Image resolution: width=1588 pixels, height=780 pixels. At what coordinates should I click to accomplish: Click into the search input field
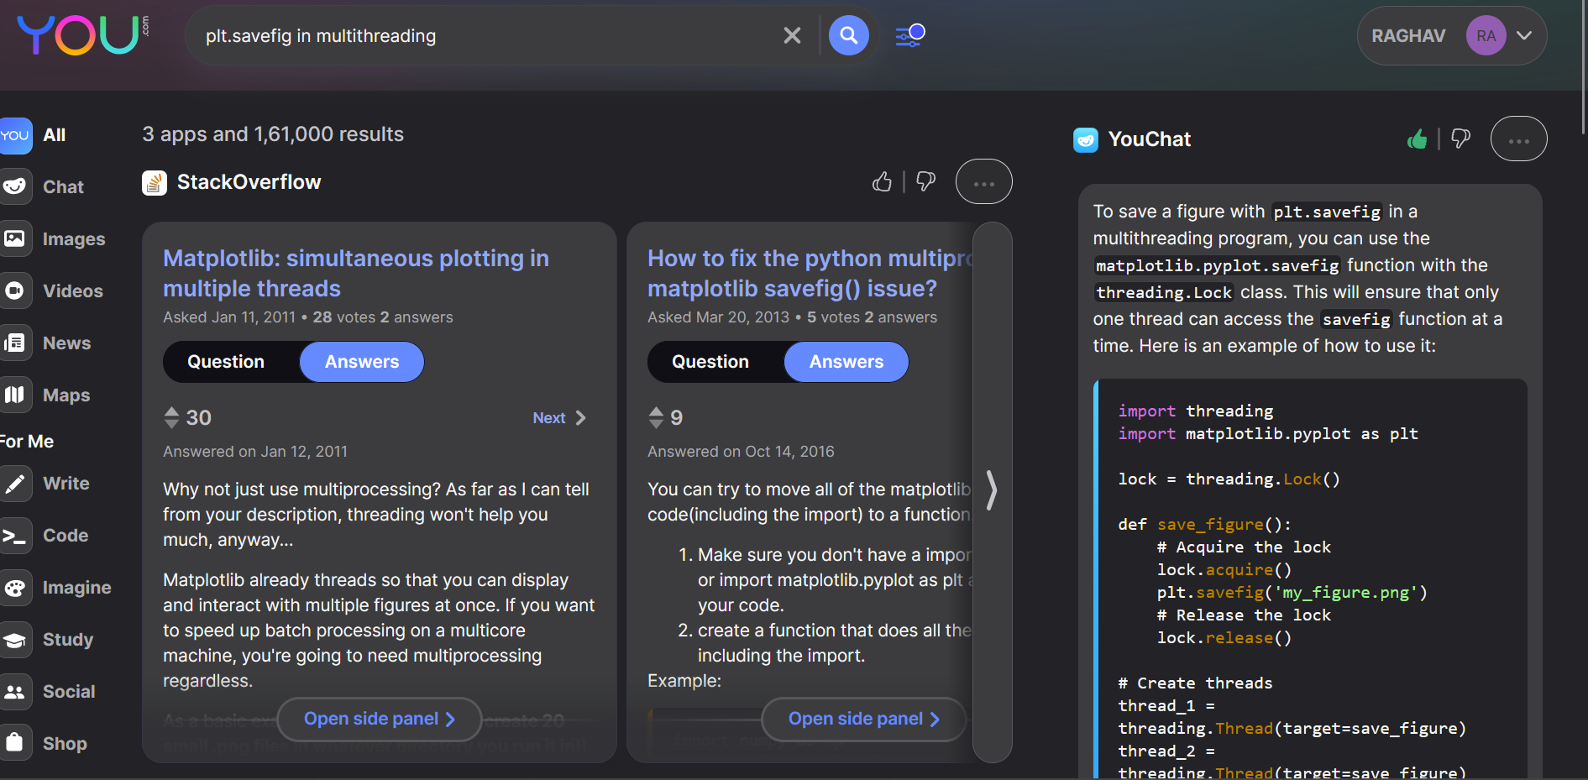[487, 35]
